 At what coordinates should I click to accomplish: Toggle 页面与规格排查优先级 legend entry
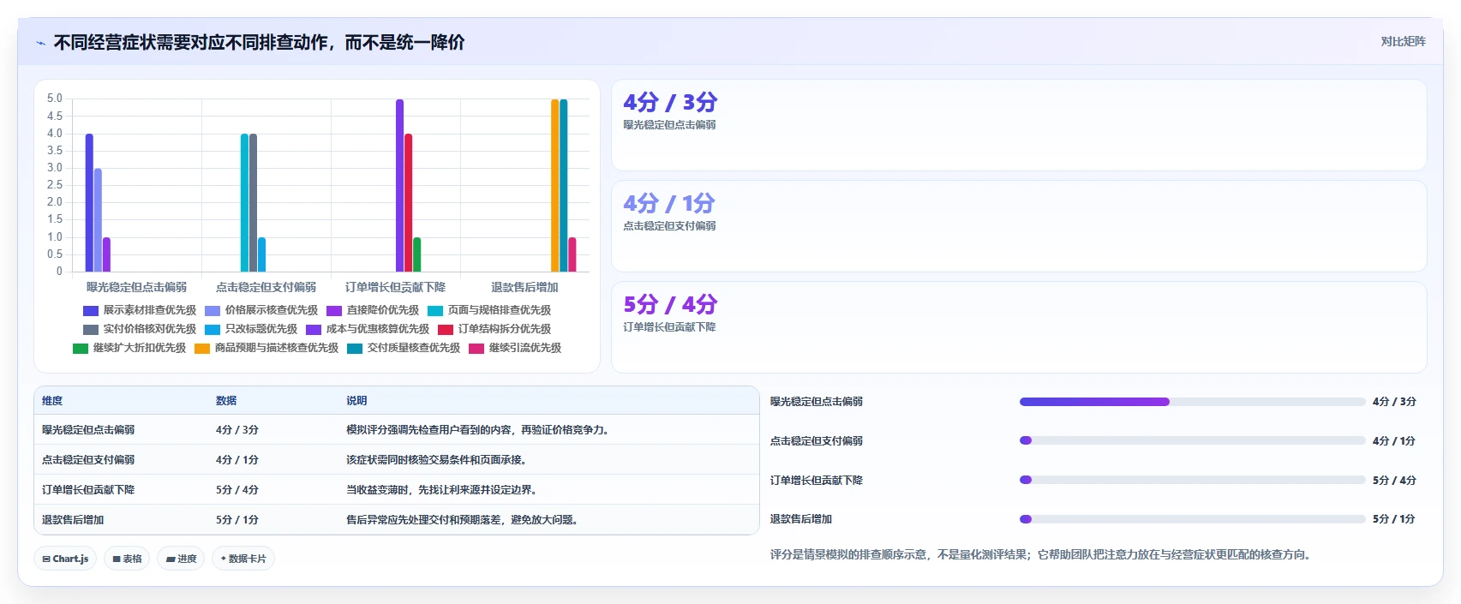(x=489, y=310)
